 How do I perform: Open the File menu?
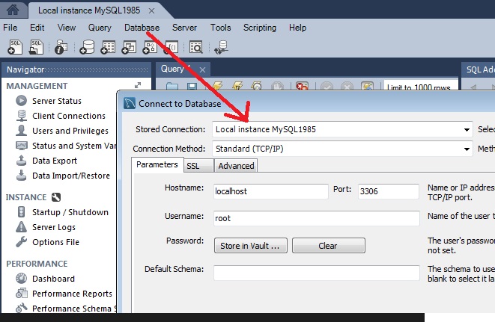[10, 28]
